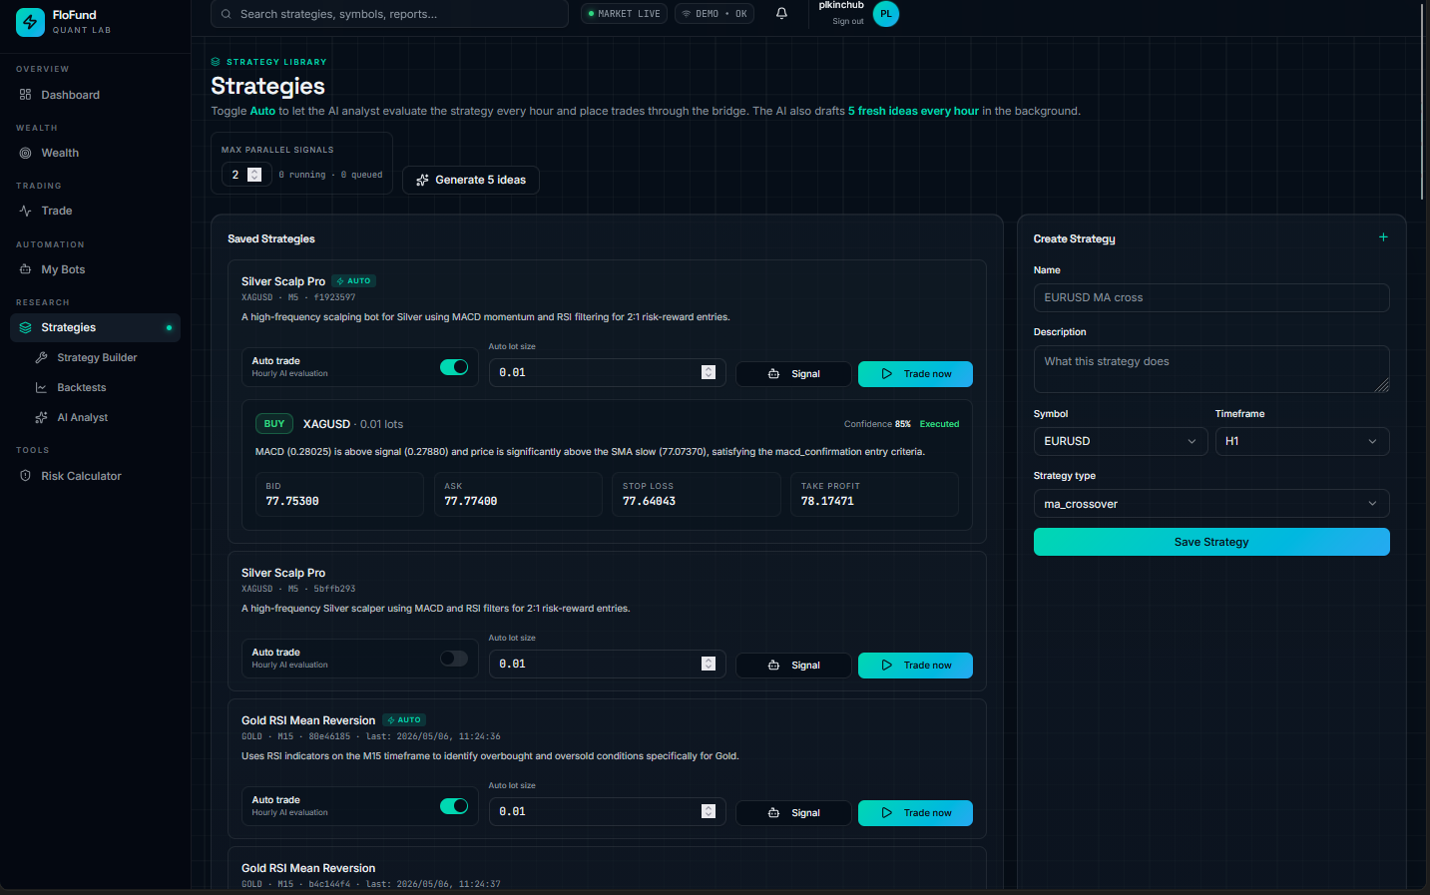The height and width of the screenshot is (895, 1430).
Task: Click the plus icon in Create Strategy panel
Action: [1383, 237]
